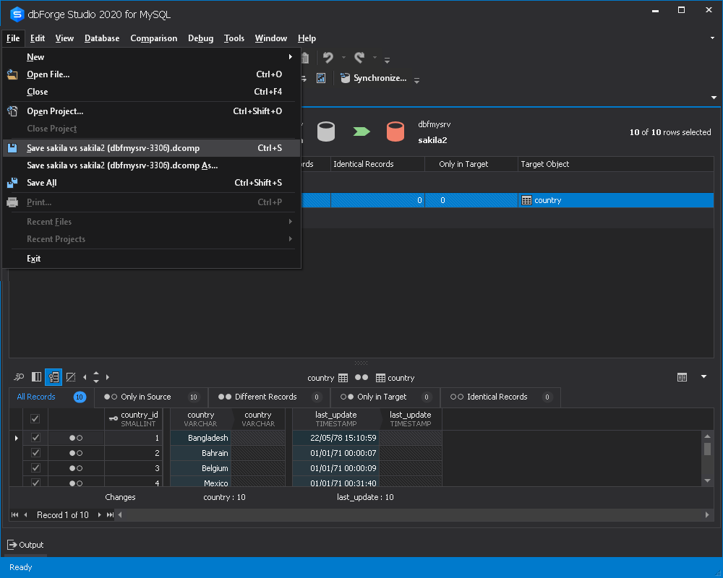Open the Database menu
723x578 pixels.
click(101, 38)
